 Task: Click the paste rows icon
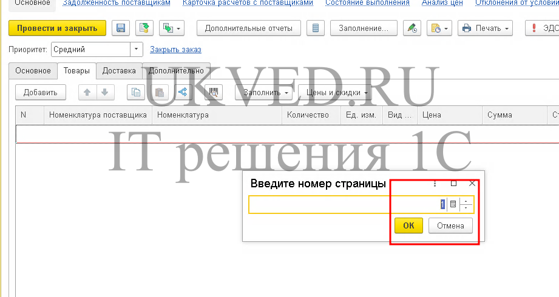click(160, 93)
